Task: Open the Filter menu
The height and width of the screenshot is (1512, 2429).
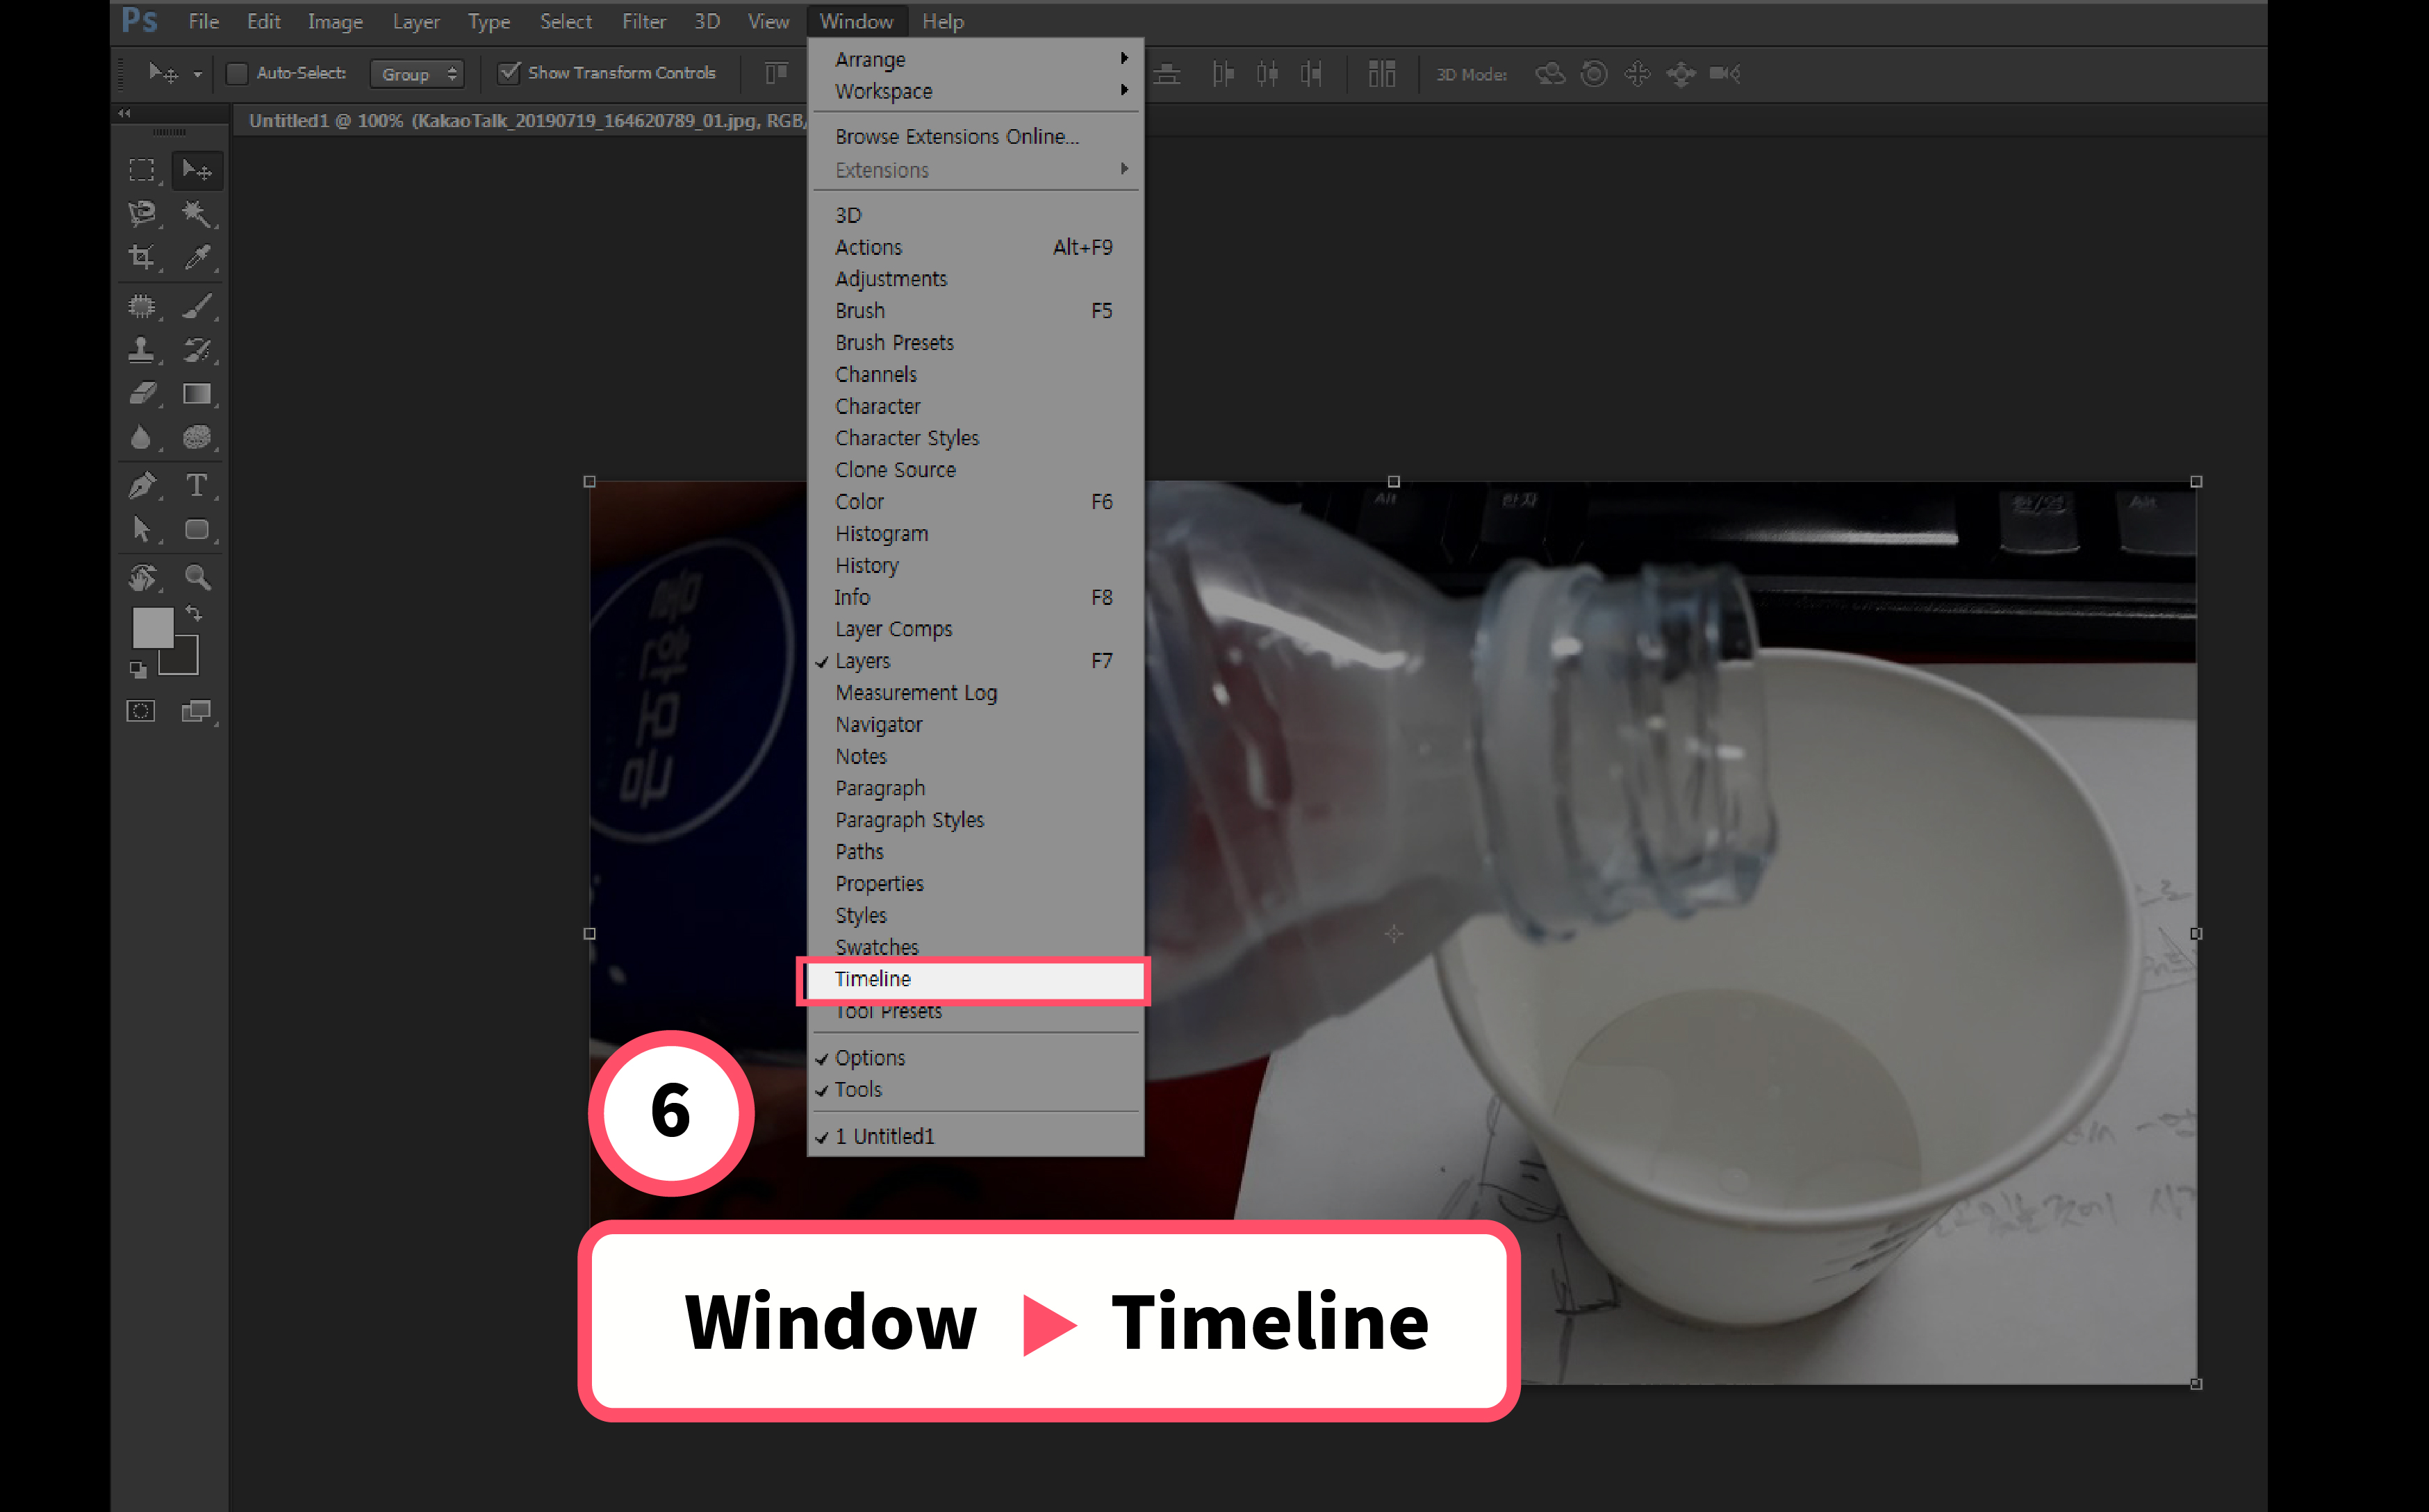Action: pyautogui.click(x=643, y=21)
